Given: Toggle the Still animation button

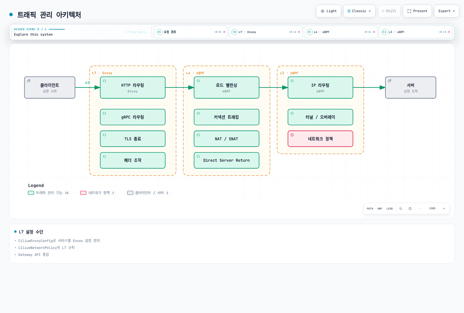Looking at the screenshot, I should point(389,11).
